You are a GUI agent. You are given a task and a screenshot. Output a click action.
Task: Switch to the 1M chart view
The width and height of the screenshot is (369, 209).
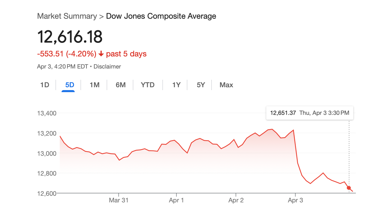[x=94, y=85]
